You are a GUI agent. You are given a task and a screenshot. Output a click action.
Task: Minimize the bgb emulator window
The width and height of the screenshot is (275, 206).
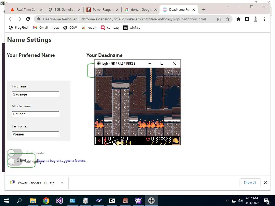tap(150, 63)
